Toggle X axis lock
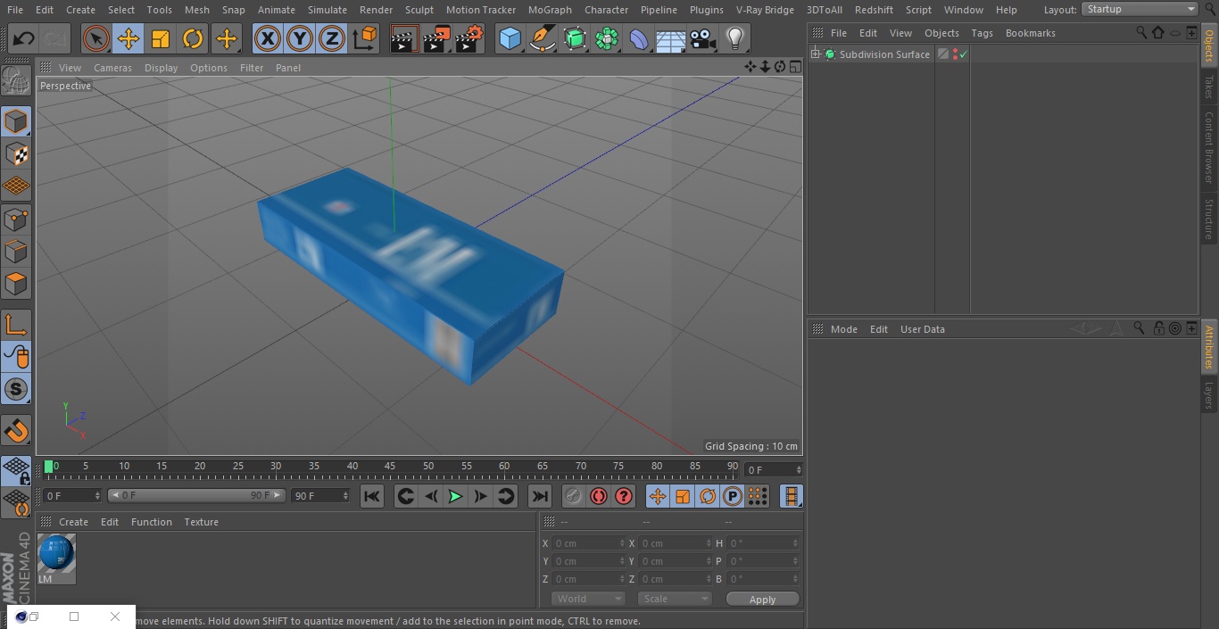 click(x=268, y=38)
